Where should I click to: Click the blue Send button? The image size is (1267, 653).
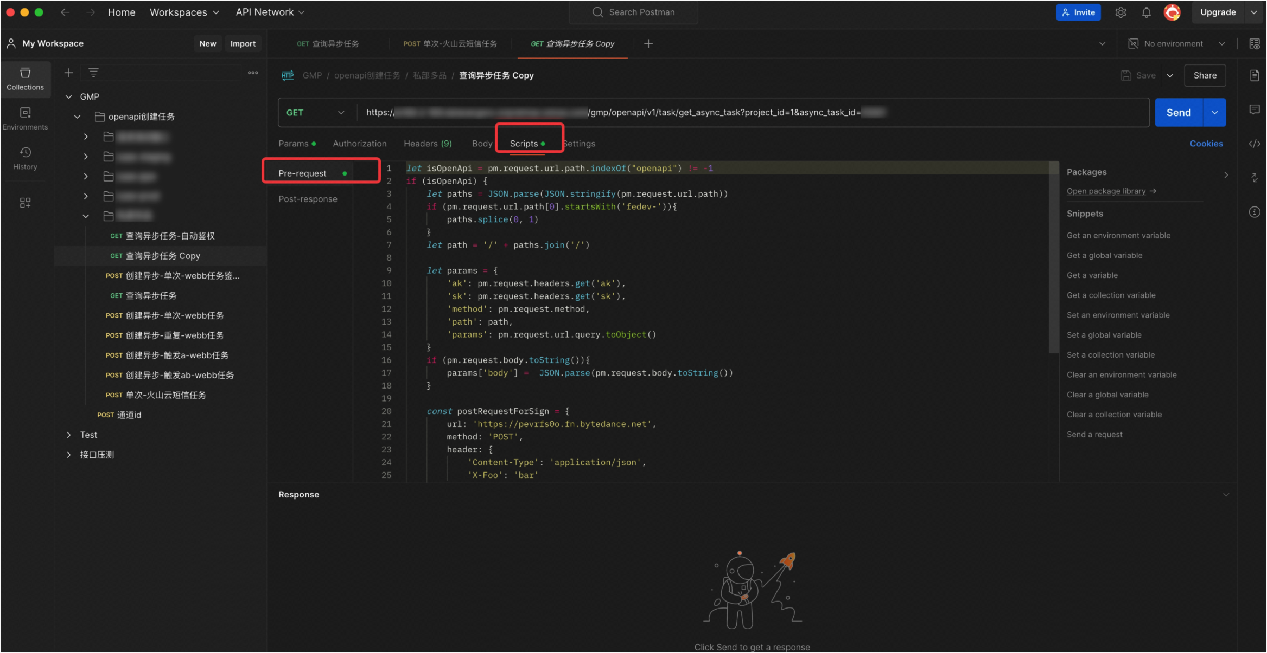pyautogui.click(x=1179, y=113)
